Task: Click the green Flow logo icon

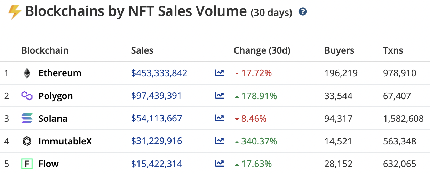Action: [27, 164]
